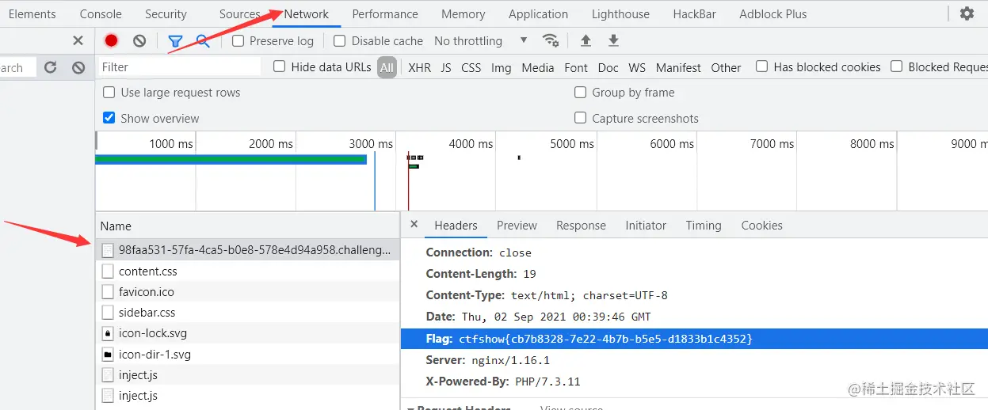Open network search magnifier
The height and width of the screenshot is (410, 988).
[x=203, y=40]
